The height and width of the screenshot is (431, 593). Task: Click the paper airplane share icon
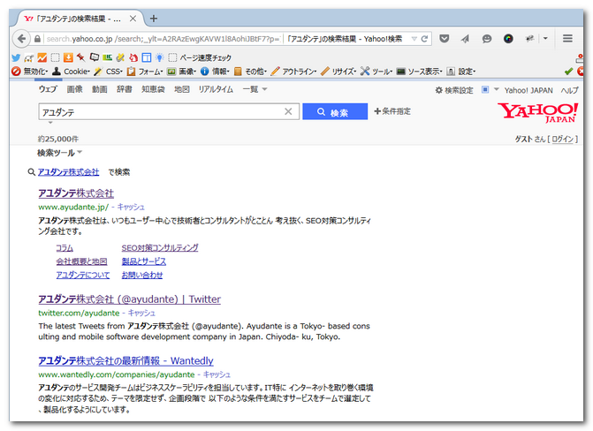(465, 39)
